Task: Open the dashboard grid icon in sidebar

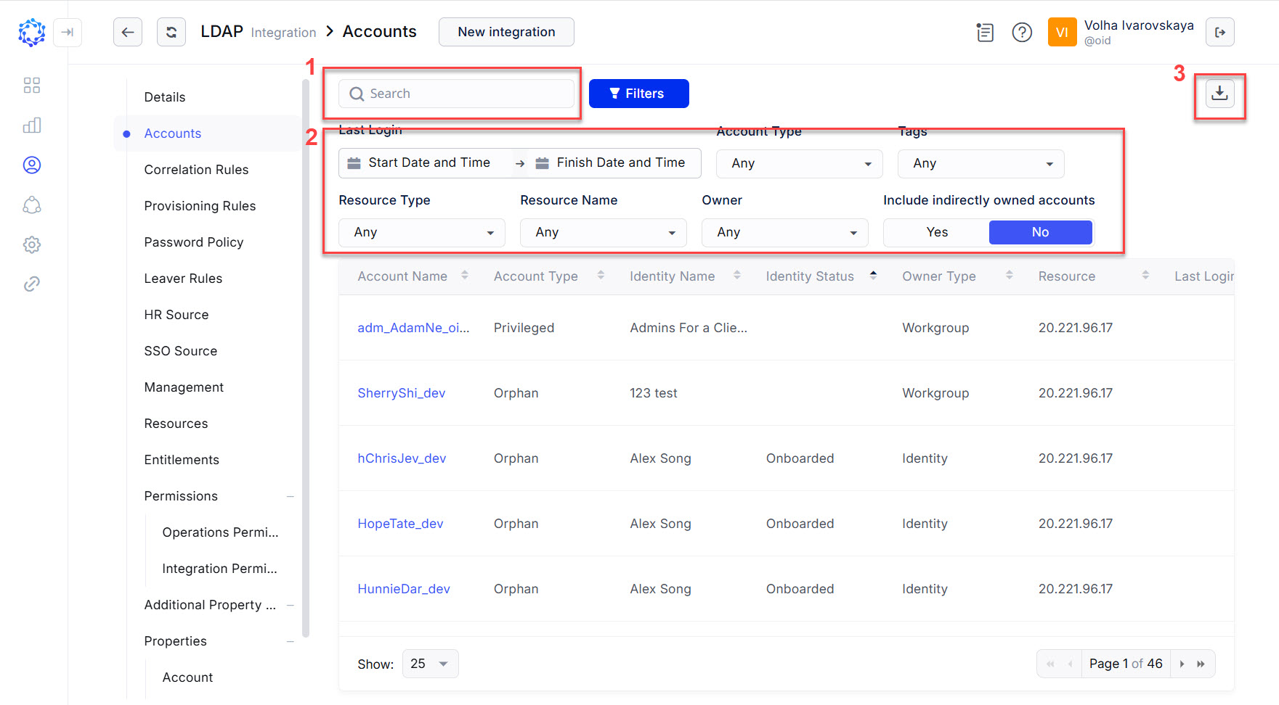Action: [31, 85]
